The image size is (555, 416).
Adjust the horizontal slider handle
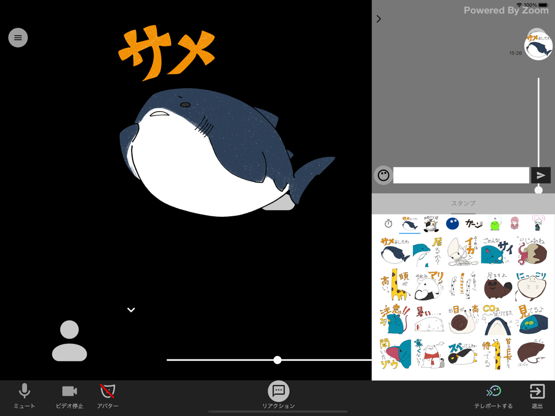(277, 360)
